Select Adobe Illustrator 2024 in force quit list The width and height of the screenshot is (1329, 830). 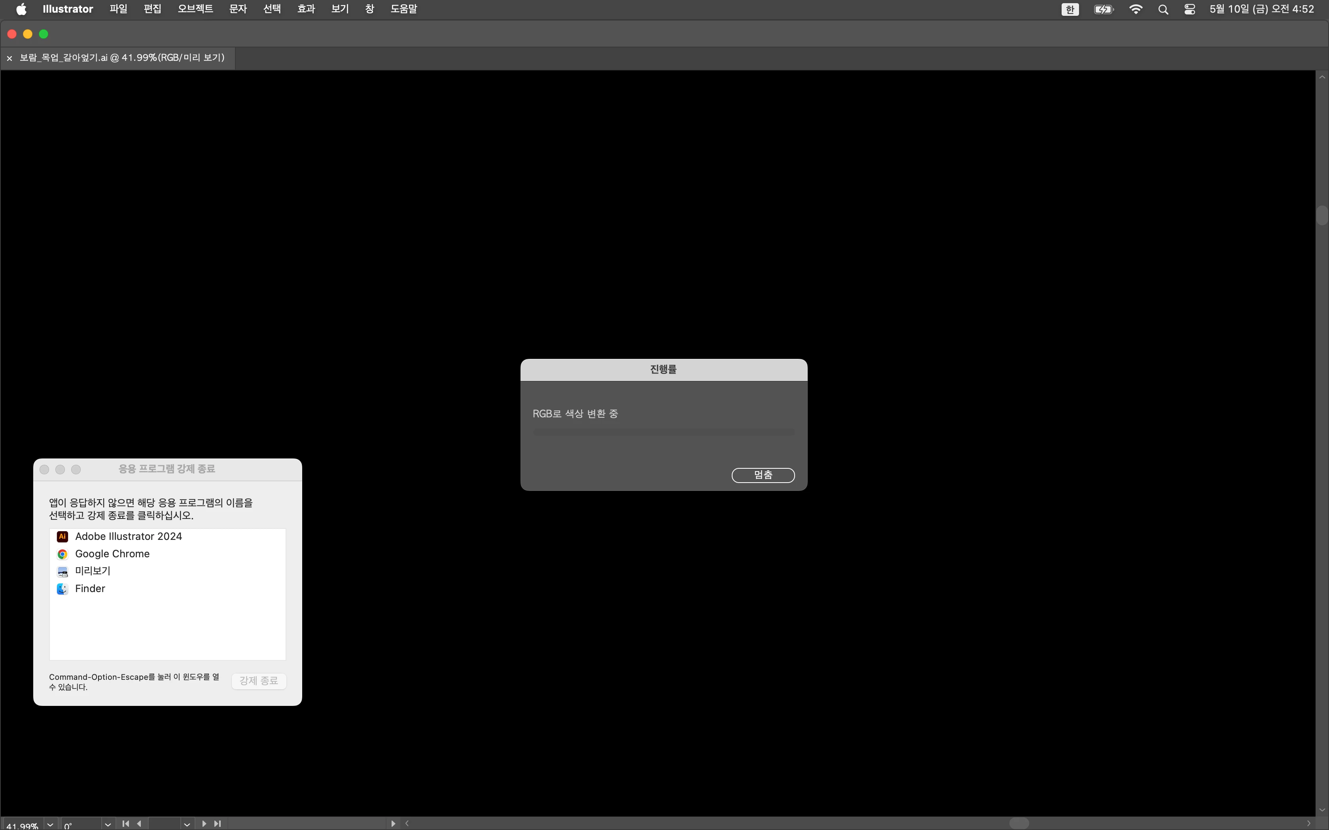(128, 536)
